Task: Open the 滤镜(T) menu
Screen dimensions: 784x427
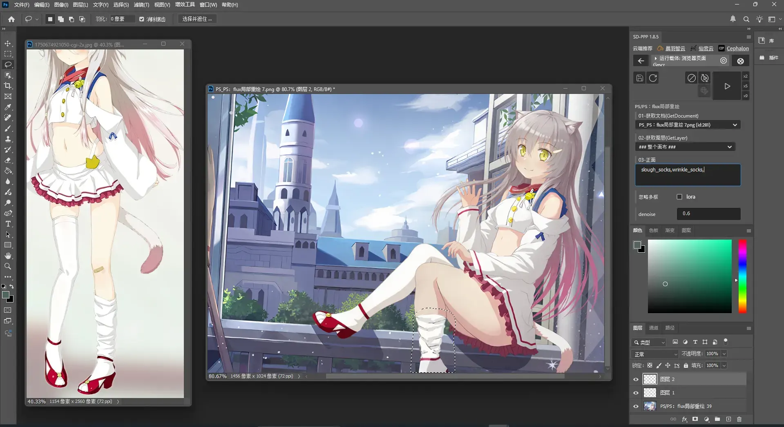Action: [141, 5]
